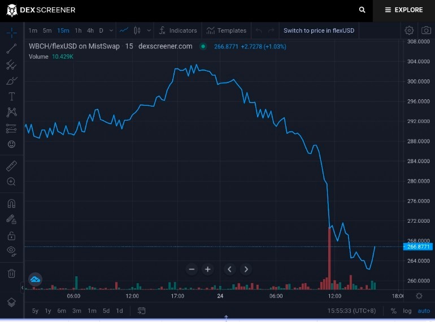Open chart settings gear icon
The image size is (435, 322).
coord(409,30)
